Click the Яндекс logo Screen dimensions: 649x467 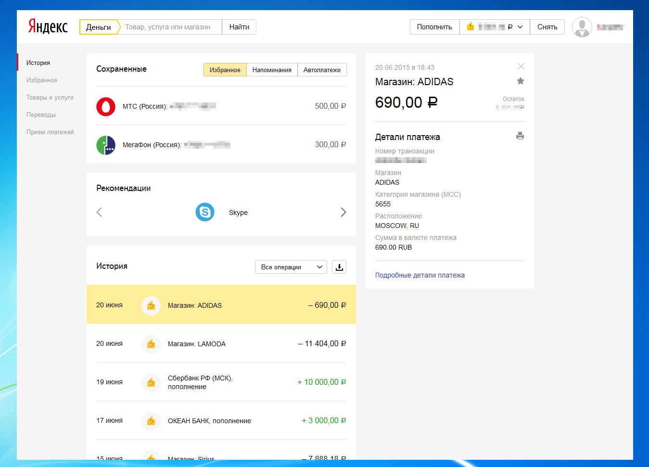click(48, 27)
